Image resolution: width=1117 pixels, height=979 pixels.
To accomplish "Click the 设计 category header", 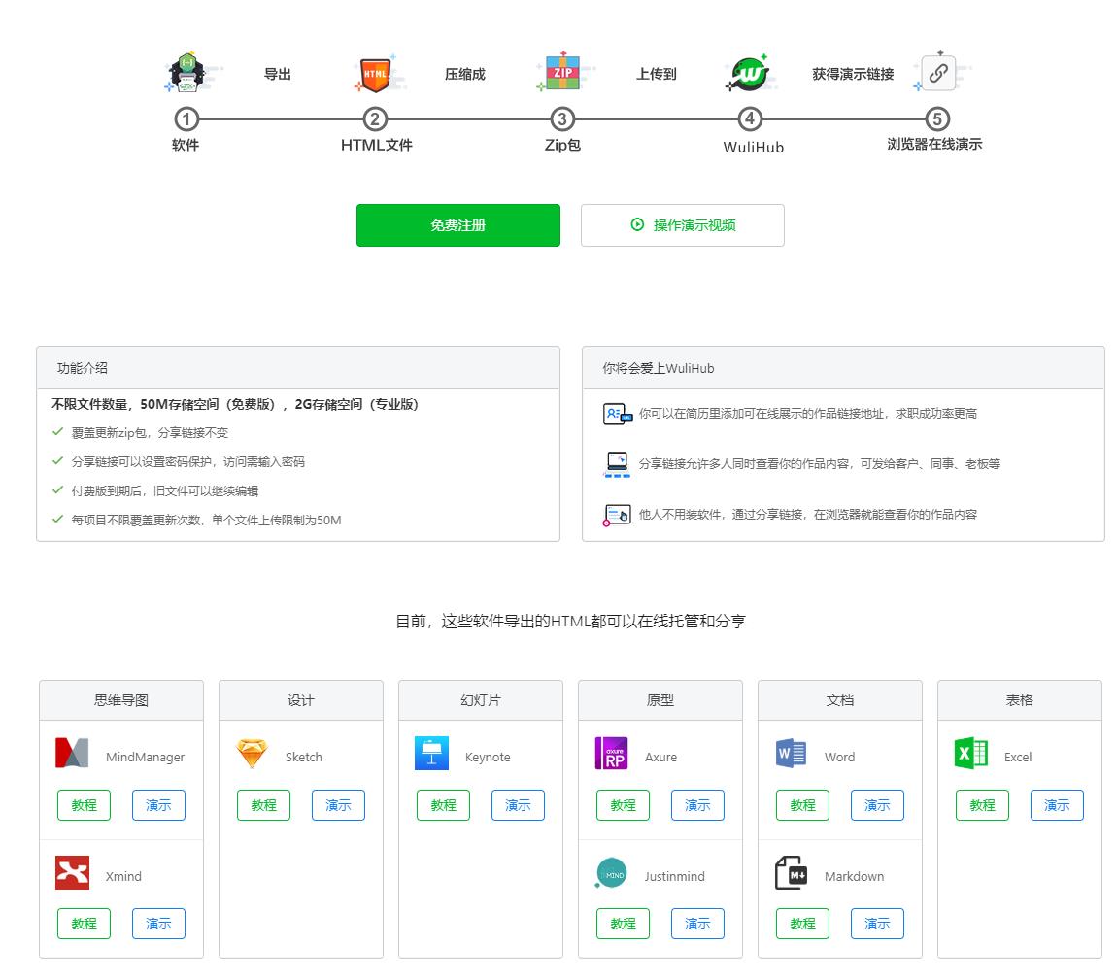I will [301, 700].
